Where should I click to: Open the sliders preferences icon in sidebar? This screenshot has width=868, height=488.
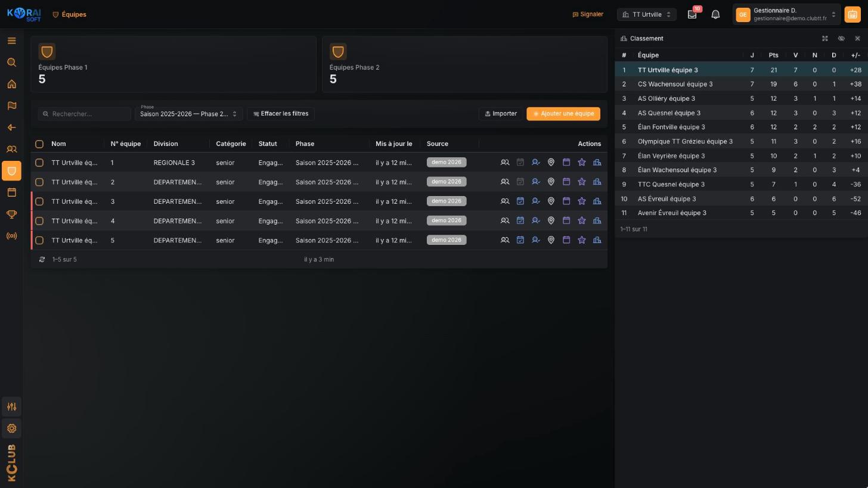tap(11, 407)
